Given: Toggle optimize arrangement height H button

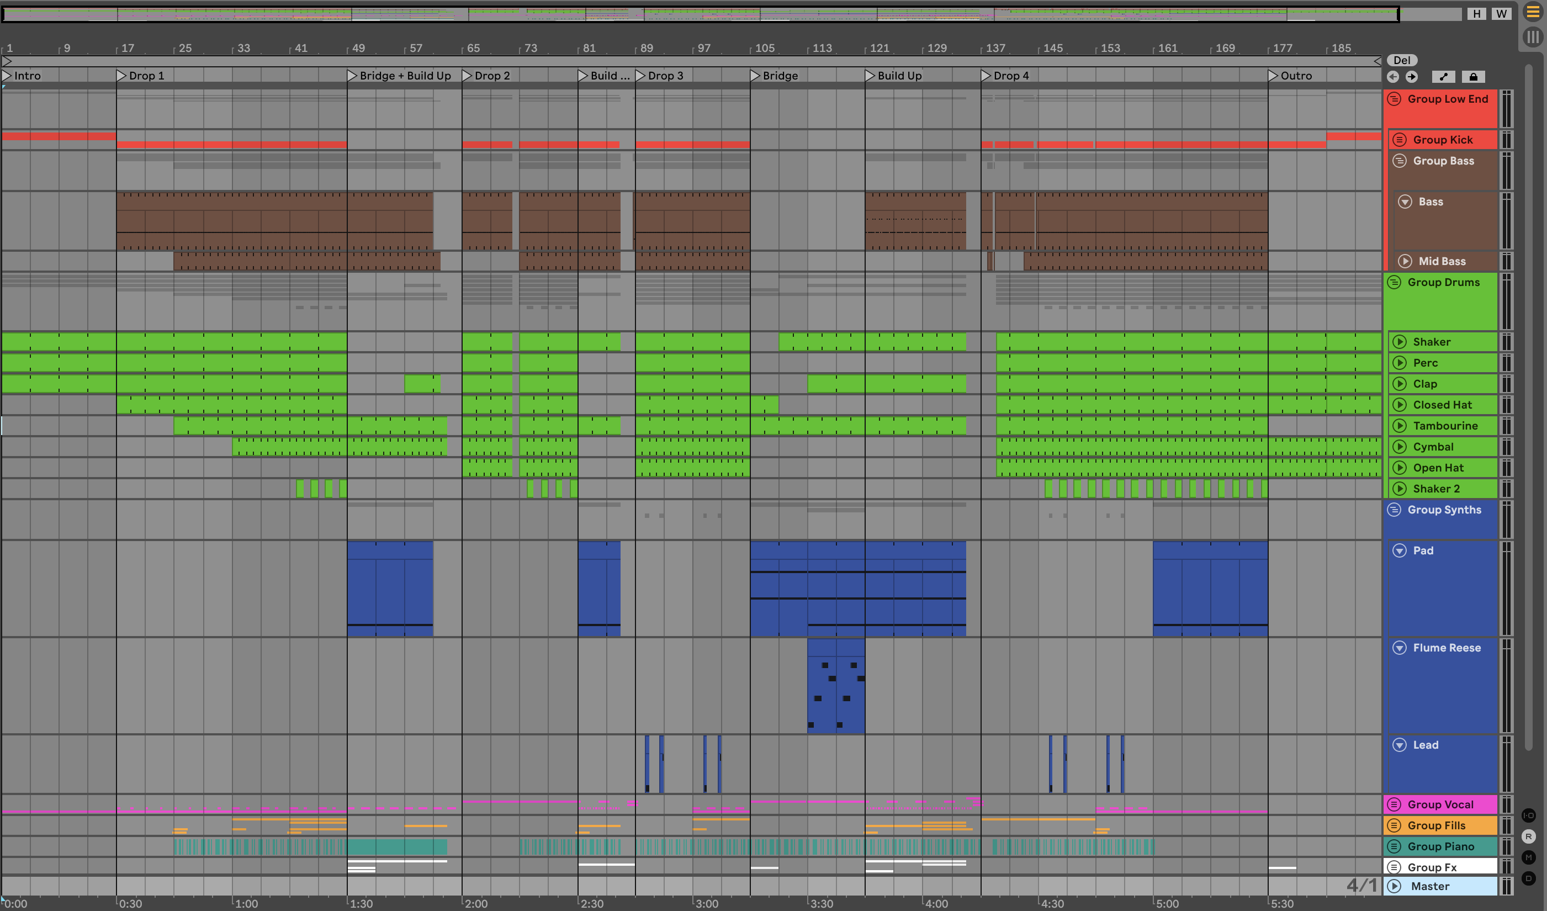Looking at the screenshot, I should click(x=1476, y=13).
